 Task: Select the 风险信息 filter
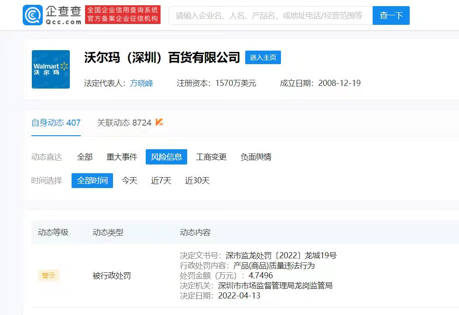coord(166,157)
